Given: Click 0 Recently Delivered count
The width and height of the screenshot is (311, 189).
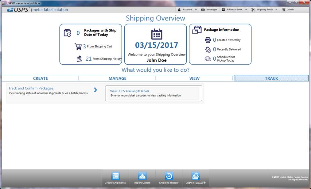Looking at the screenshot, I should click(214, 49).
